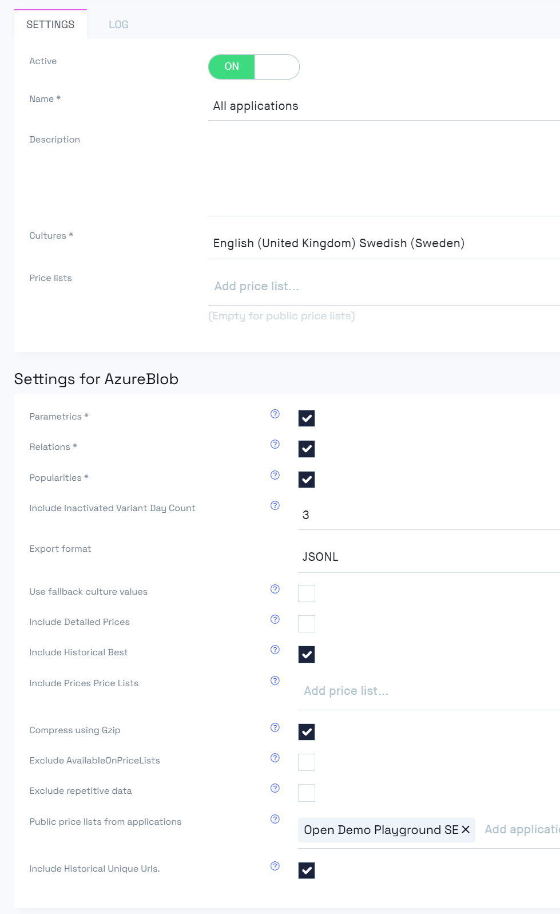This screenshot has height=914, width=560.
Task: Open the Export format JSONL dropdown
Action: [429, 557]
